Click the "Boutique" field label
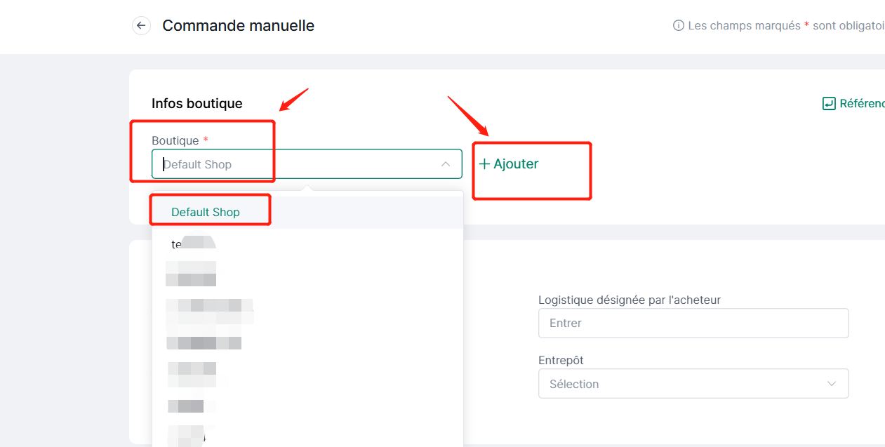 [x=175, y=141]
